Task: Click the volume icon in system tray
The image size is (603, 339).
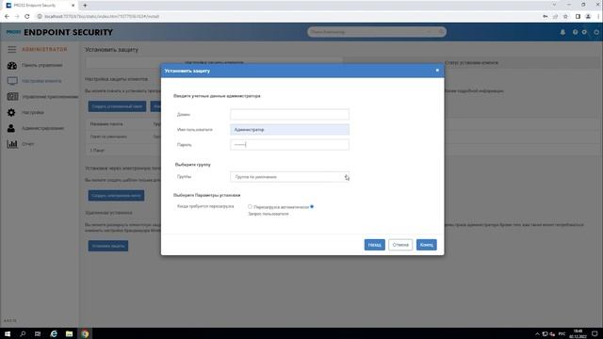Action: click(552, 334)
